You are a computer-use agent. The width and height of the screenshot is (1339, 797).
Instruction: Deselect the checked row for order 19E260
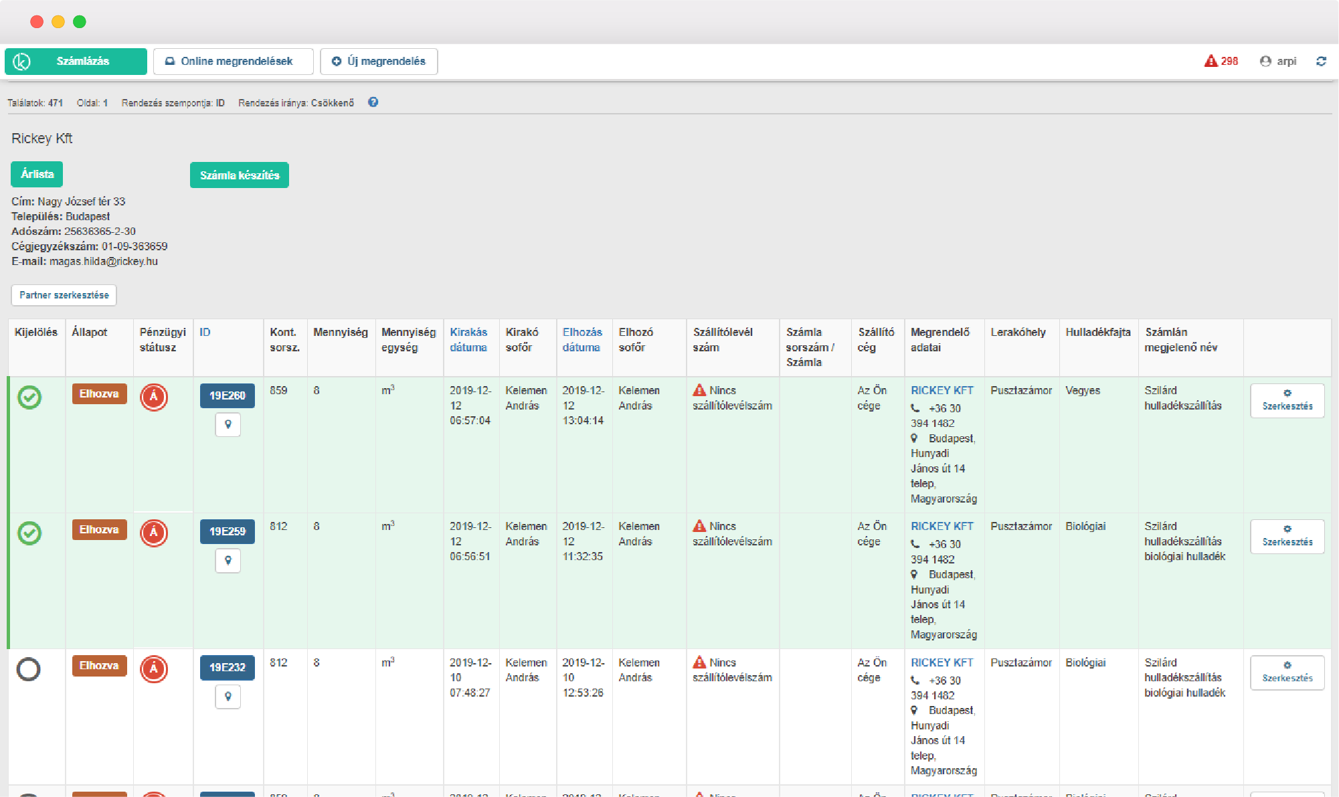29,397
